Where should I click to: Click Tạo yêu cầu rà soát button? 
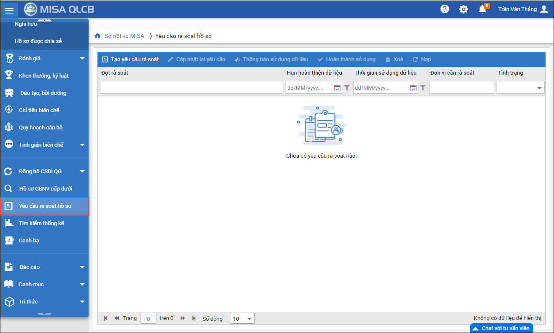131,59
